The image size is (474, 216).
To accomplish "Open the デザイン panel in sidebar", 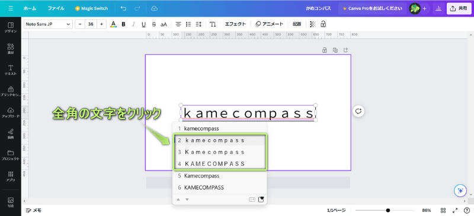I will (11, 27).
